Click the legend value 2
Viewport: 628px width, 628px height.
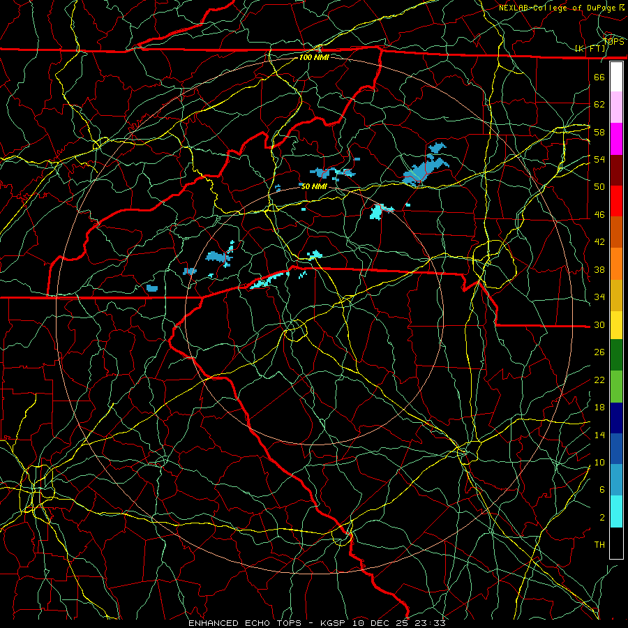click(x=602, y=518)
